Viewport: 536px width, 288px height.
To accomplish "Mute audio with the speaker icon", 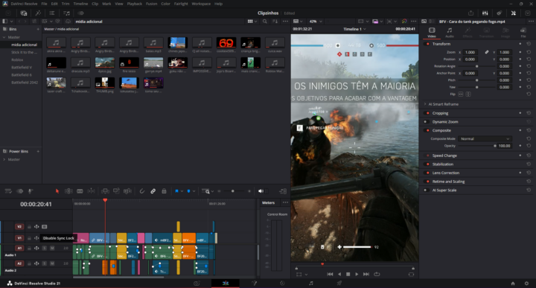I will coord(261,191).
